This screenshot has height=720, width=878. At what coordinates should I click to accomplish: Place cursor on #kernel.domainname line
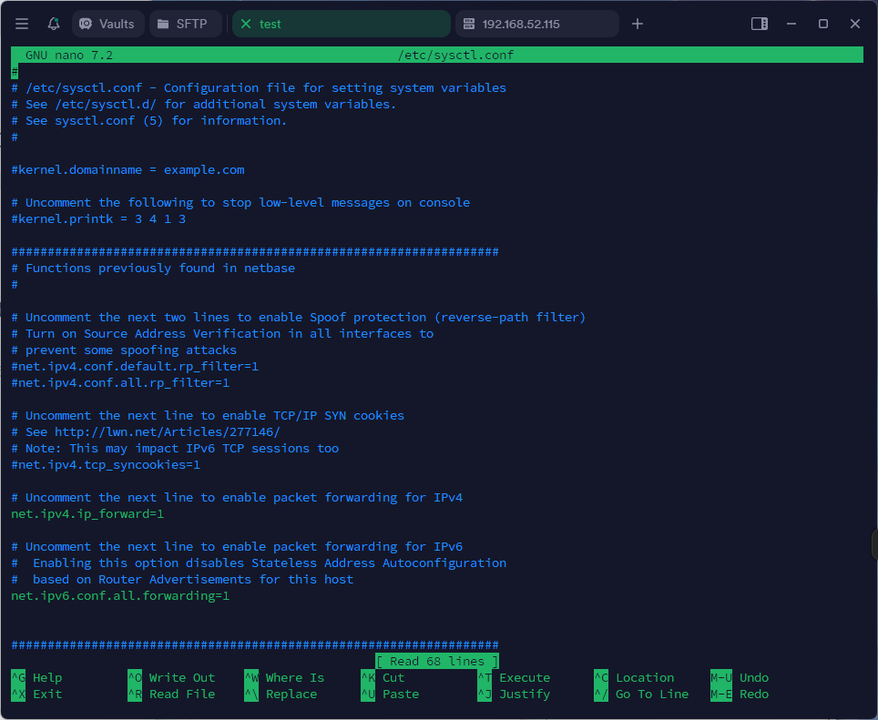coord(128,170)
